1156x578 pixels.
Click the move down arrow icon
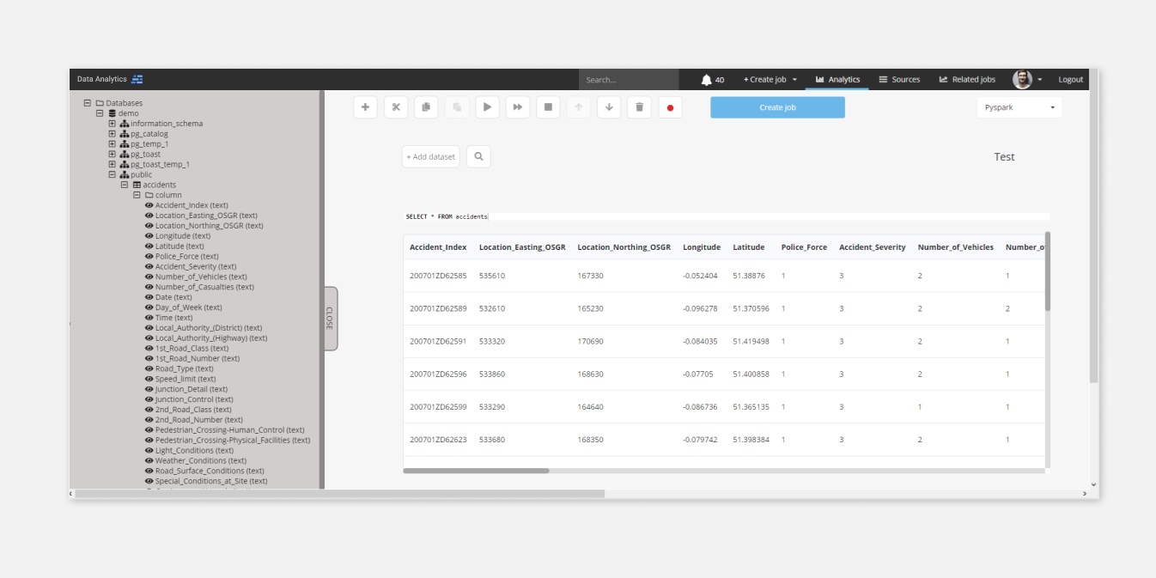(x=609, y=107)
